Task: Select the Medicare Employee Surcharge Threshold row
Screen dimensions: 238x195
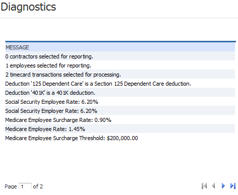Action: coord(120,138)
